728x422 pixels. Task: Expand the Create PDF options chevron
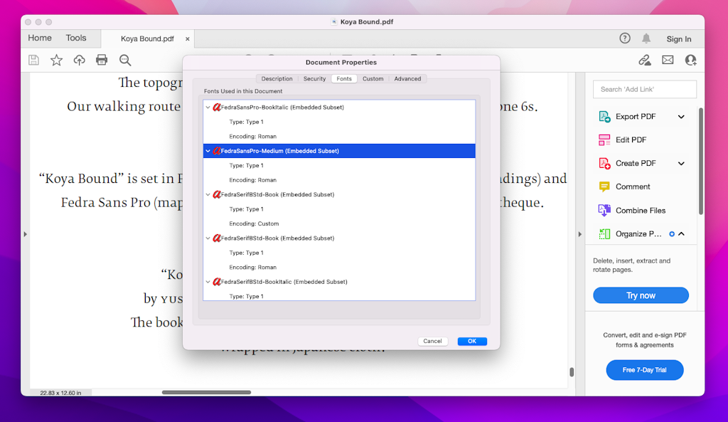pos(681,163)
